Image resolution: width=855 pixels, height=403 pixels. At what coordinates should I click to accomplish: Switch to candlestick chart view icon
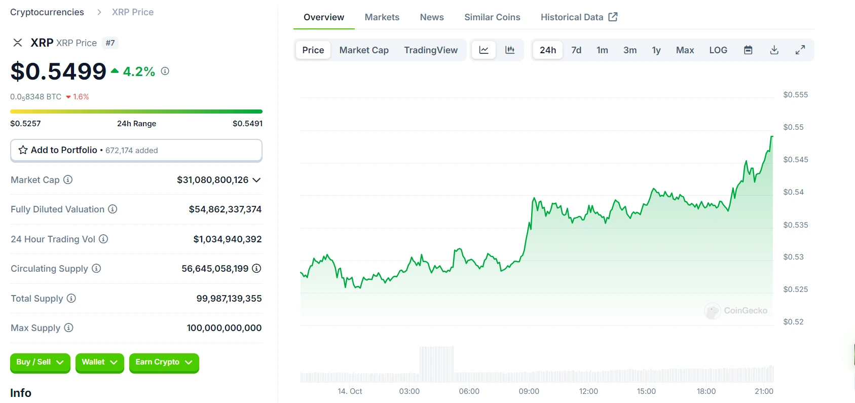pyautogui.click(x=510, y=50)
